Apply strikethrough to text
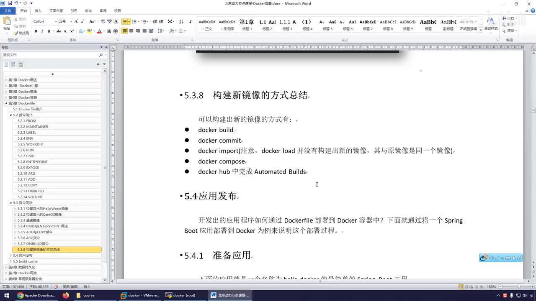This screenshot has width=536, height=301. pos(59,31)
